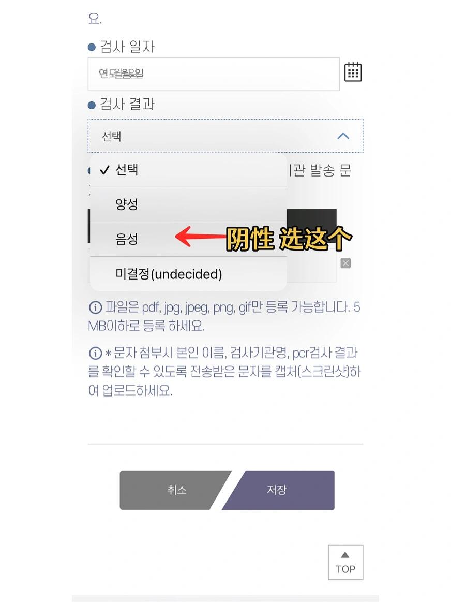Click the red arrow pointing at 음성

click(x=201, y=237)
